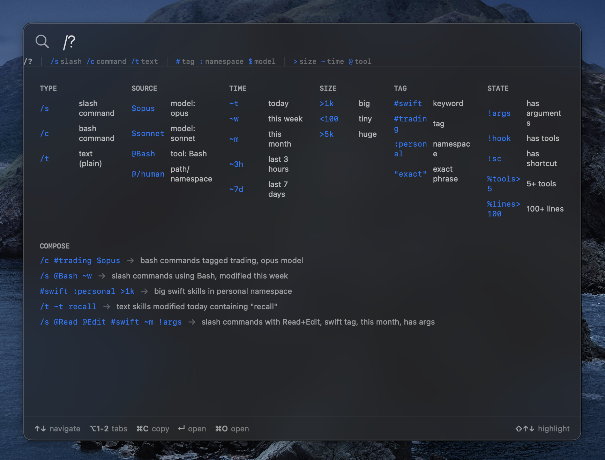This screenshot has height=460, width=605.
Task: Click the !hook has tools state token
Action: pos(499,139)
